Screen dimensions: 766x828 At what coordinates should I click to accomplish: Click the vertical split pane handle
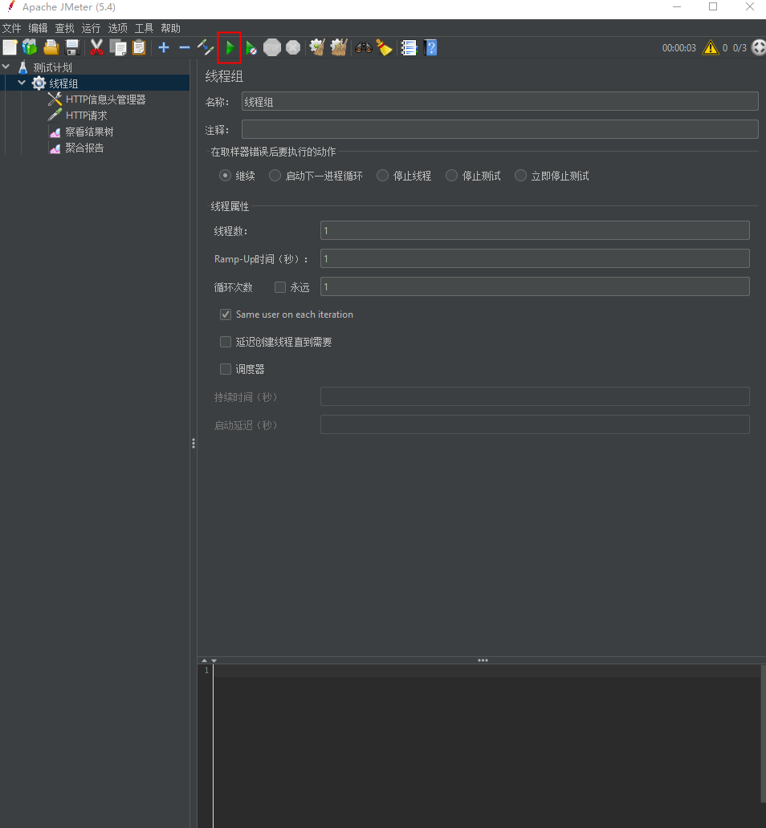(x=194, y=443)
